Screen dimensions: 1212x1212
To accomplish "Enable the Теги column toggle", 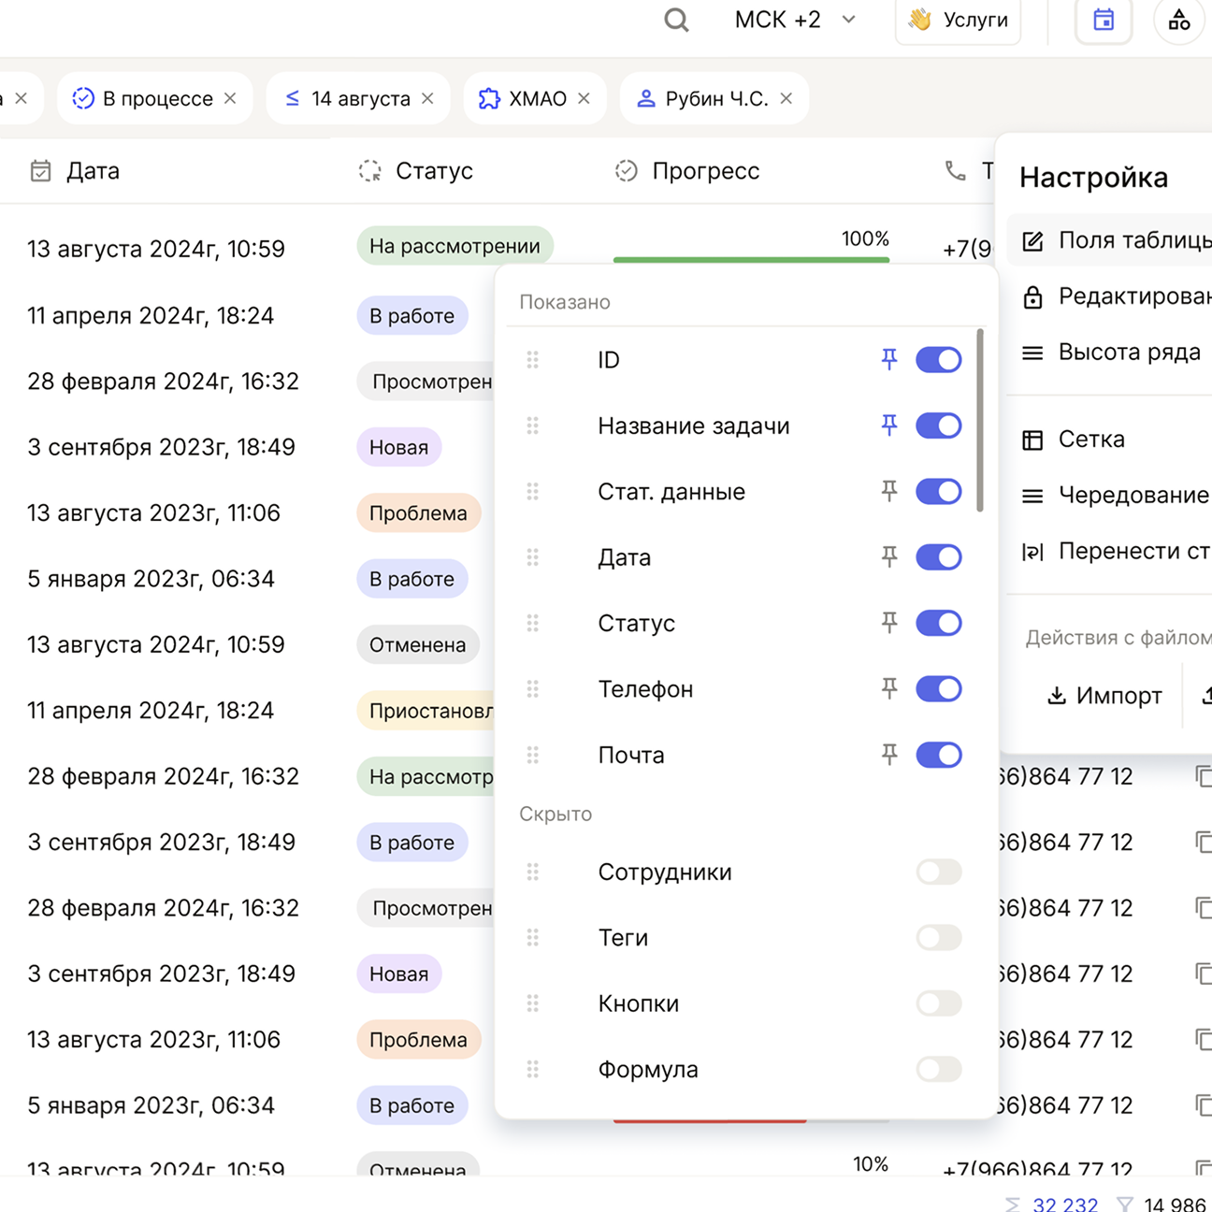I will click(x=938, y=937).
